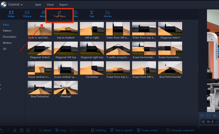Click the Generate materials button
This screenshot has width=219, height=134.
[x=180, y=130]
